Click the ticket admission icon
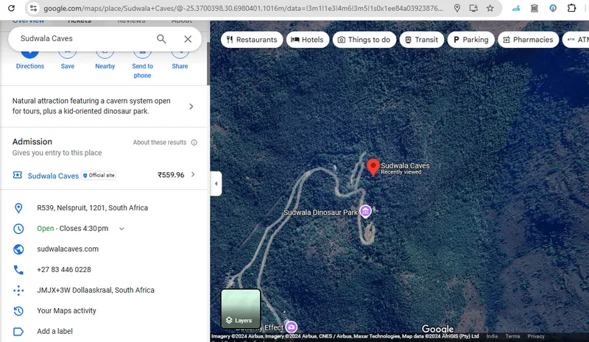The image size is (589, 342). (x=18, y=175)
